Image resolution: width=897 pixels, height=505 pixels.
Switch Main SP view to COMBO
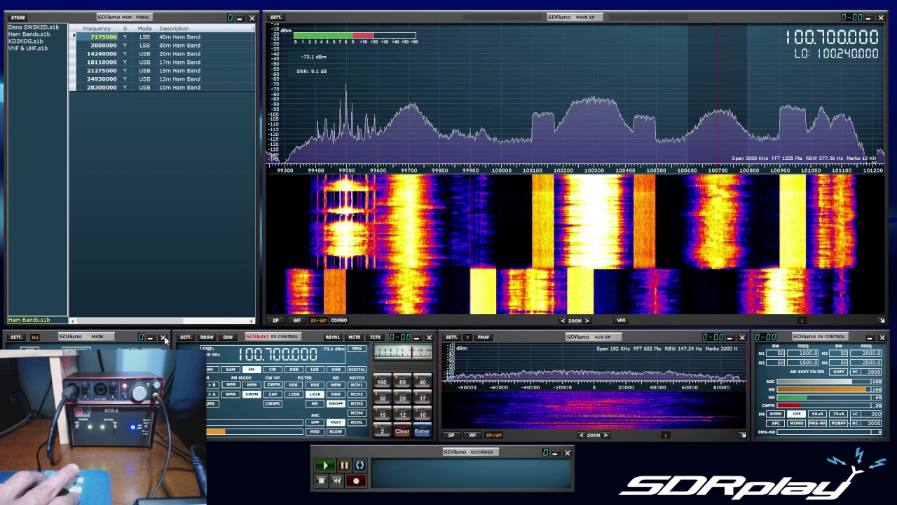[x=339, y=321]
